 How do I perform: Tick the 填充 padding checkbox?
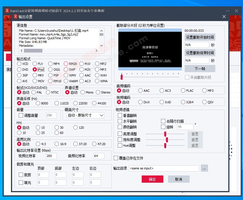point(21,182)
